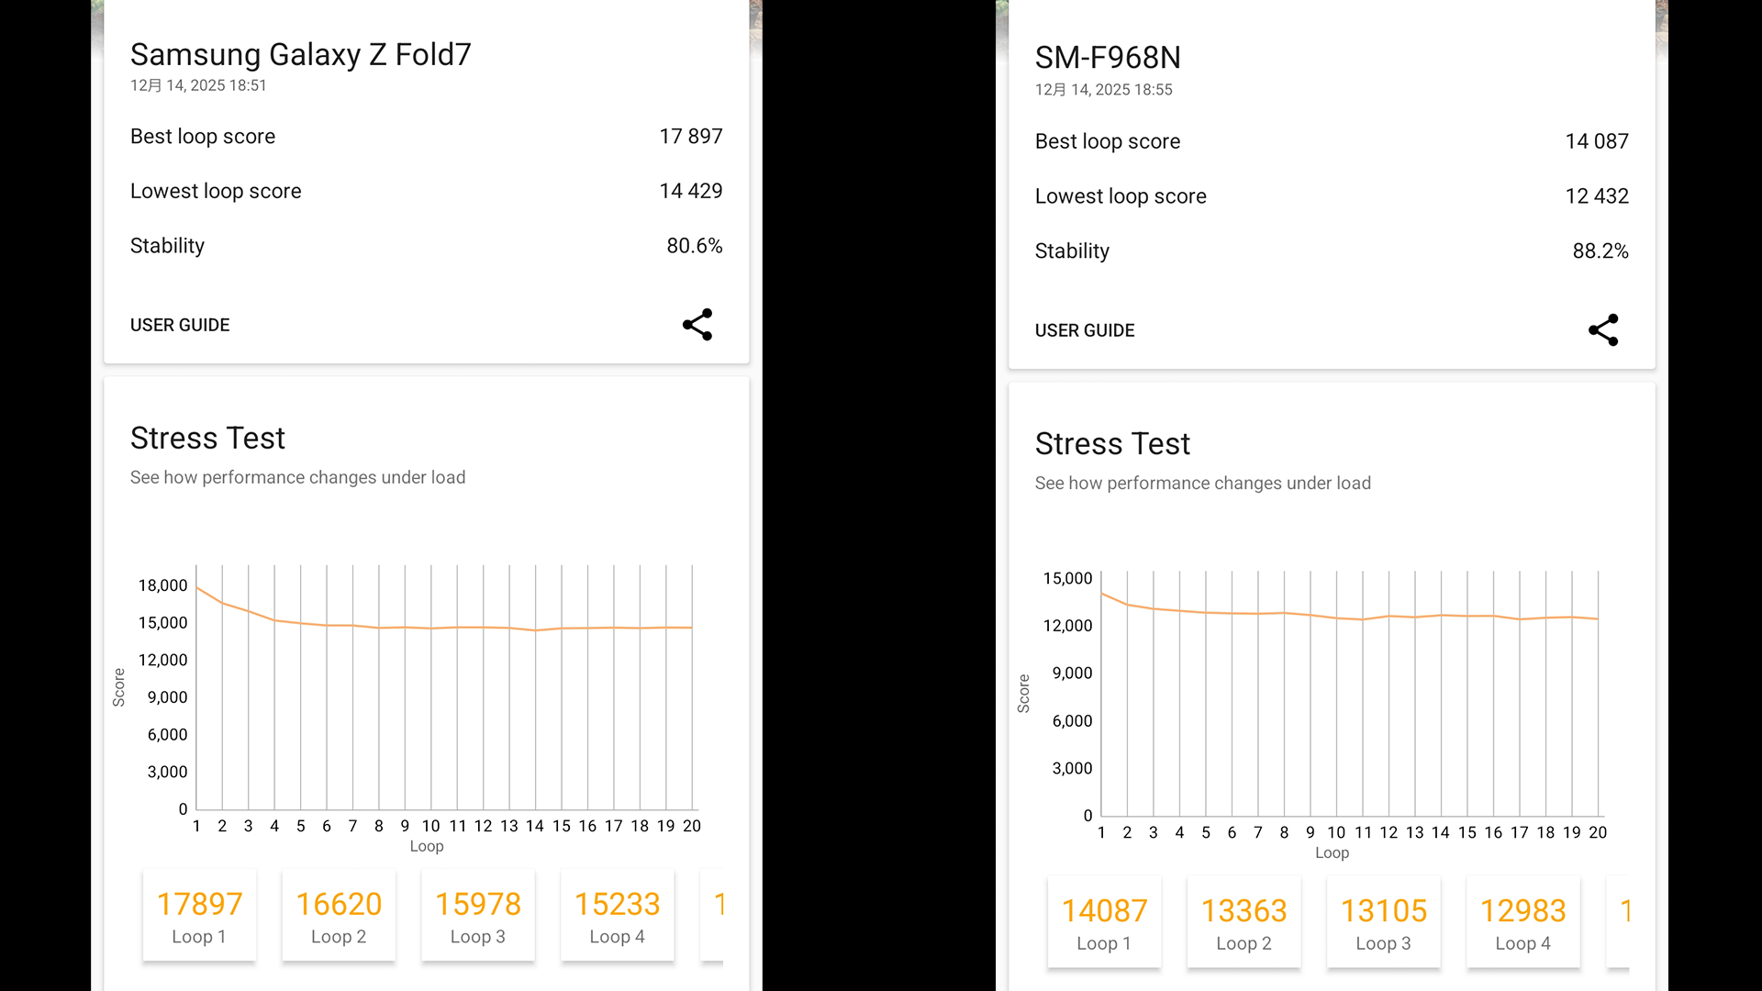Image resolution: width=1762 pixels, height=991 pixels.
Task: Tap share icon on SM-F968N card
Action: pos(1603,330)
